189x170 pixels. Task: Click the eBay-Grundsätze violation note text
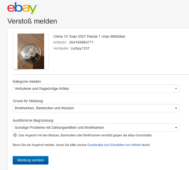click(85, 135)
